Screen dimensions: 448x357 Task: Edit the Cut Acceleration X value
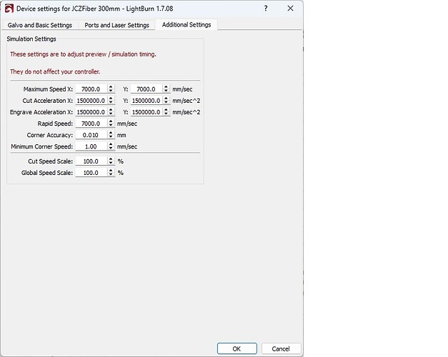[90, 101]
